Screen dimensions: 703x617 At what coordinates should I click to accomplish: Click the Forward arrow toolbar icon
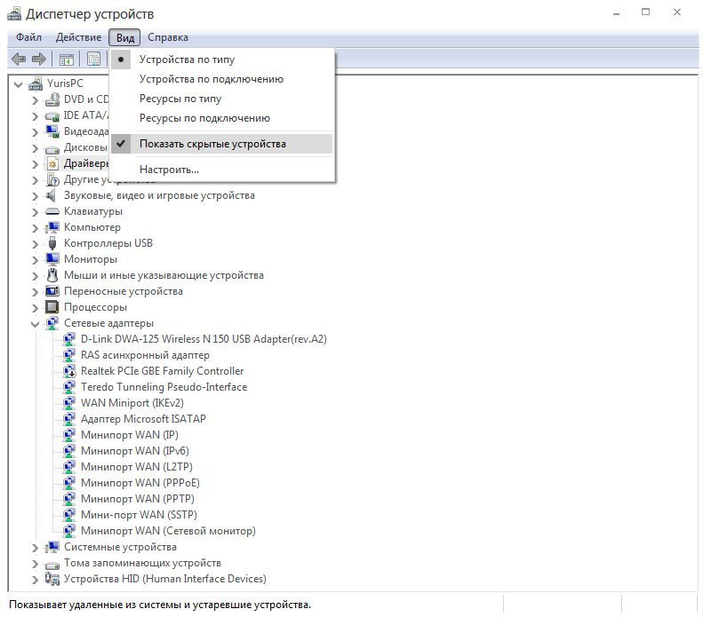[39, 59]
